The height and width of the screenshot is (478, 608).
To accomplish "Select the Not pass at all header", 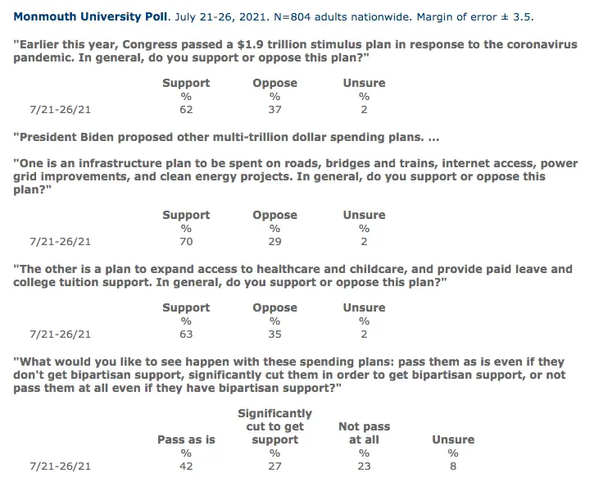I will pos(364,433).
